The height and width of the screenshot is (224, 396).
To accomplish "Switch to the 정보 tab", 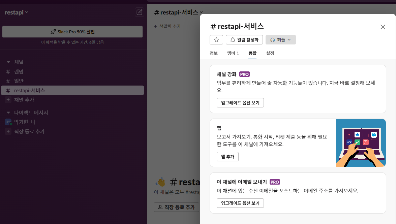I will tap(214, 53).
